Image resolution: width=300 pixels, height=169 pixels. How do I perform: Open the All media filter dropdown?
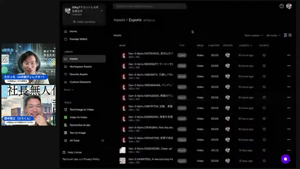tap(273, 36)
